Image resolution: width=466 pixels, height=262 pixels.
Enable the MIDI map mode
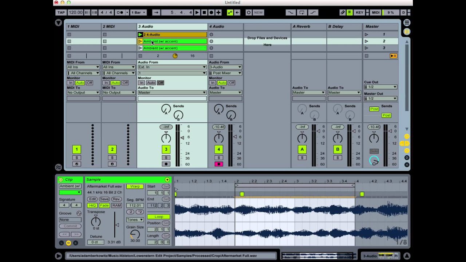click(376, 12)
